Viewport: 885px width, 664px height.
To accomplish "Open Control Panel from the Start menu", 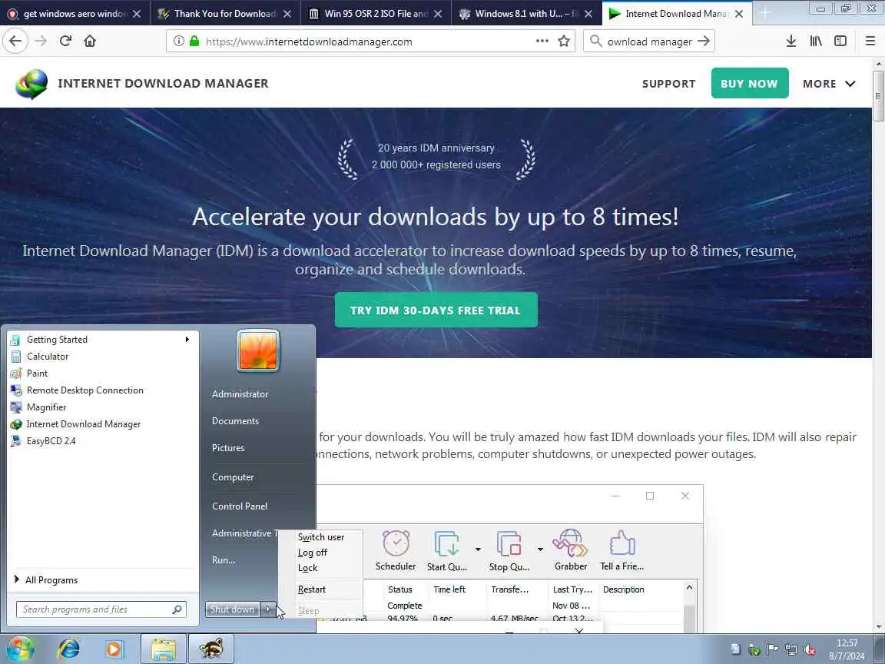I will click(240, 506).
